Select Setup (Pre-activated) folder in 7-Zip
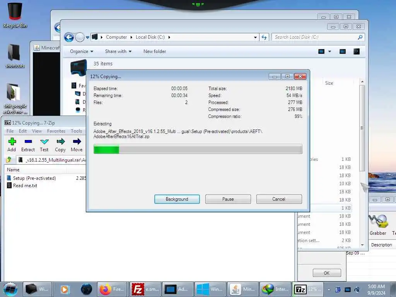Image resolution: width=396 pixels, height=297 pixels. [34, 178]
